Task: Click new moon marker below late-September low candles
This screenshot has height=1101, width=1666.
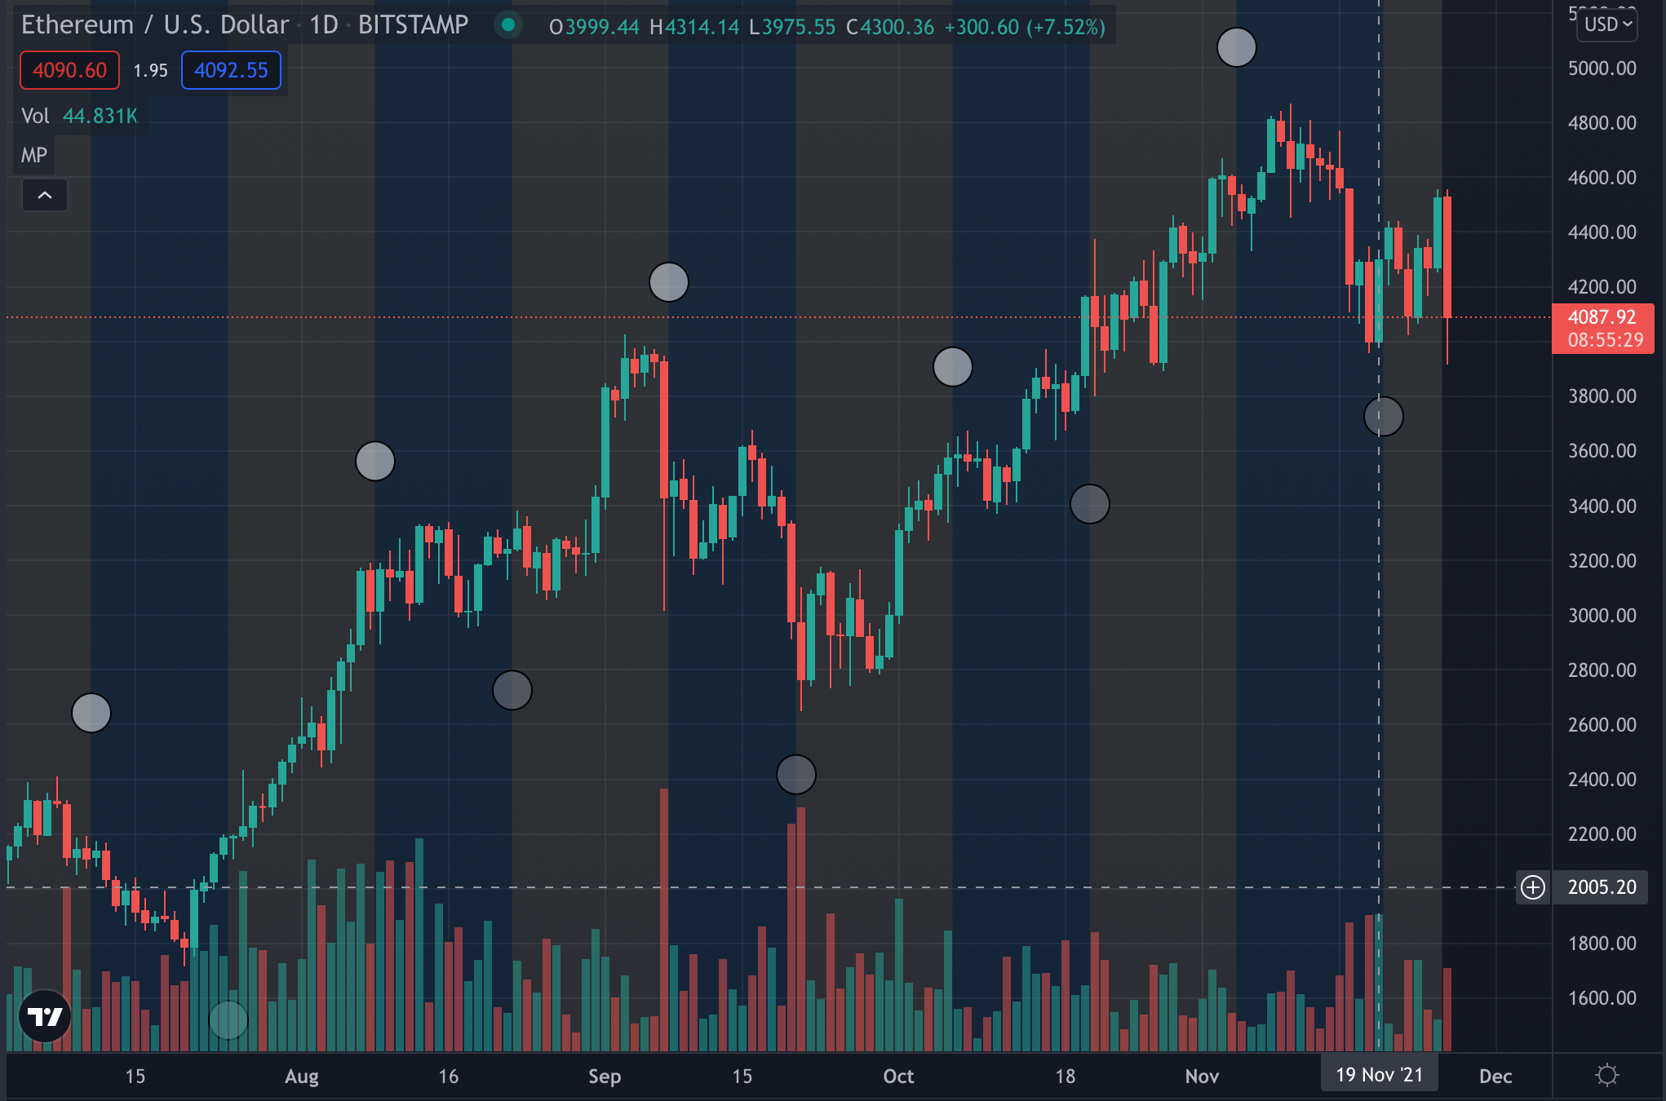Action: pos(796,774)
